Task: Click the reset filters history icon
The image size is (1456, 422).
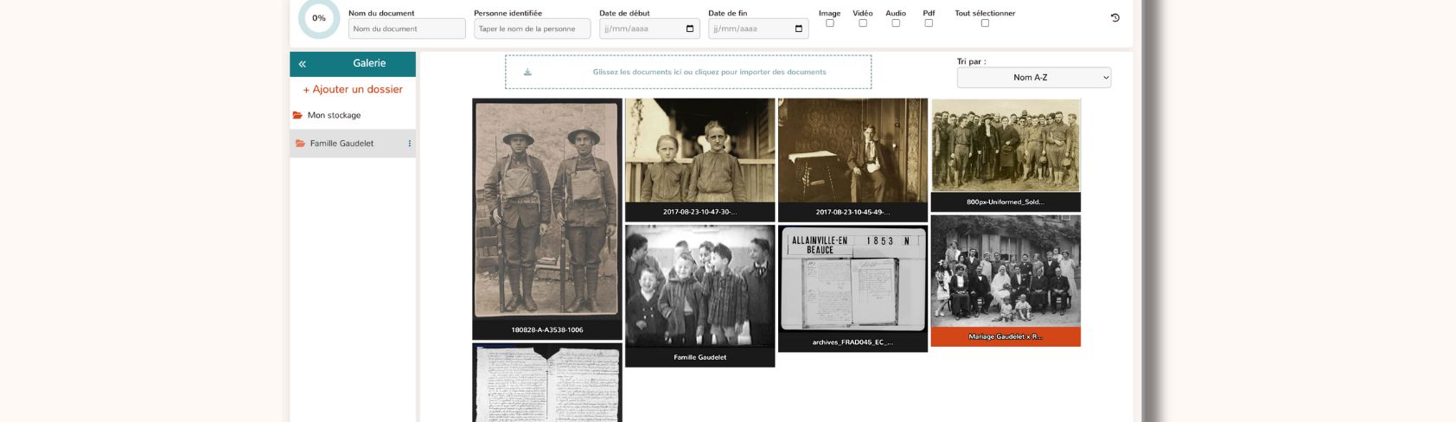Action: (1114, 17)
